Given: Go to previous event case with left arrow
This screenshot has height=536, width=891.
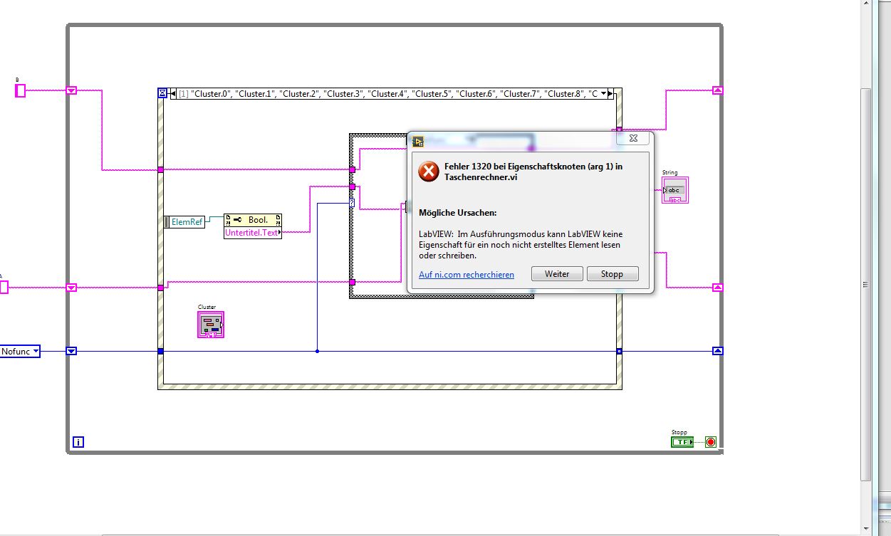Looking at the screenshot, I should [x=173, y=93].
